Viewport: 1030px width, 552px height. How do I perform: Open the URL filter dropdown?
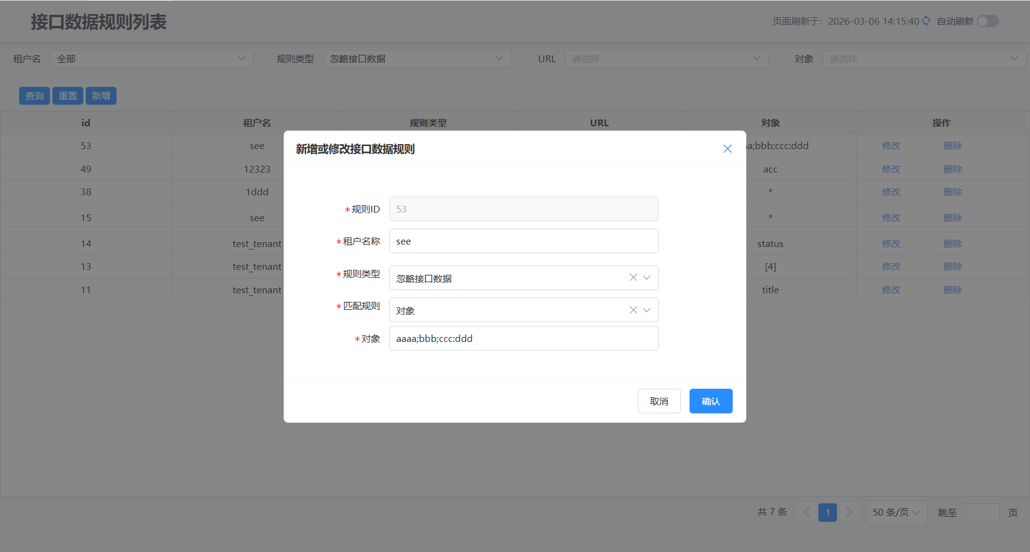pos(666,59)
